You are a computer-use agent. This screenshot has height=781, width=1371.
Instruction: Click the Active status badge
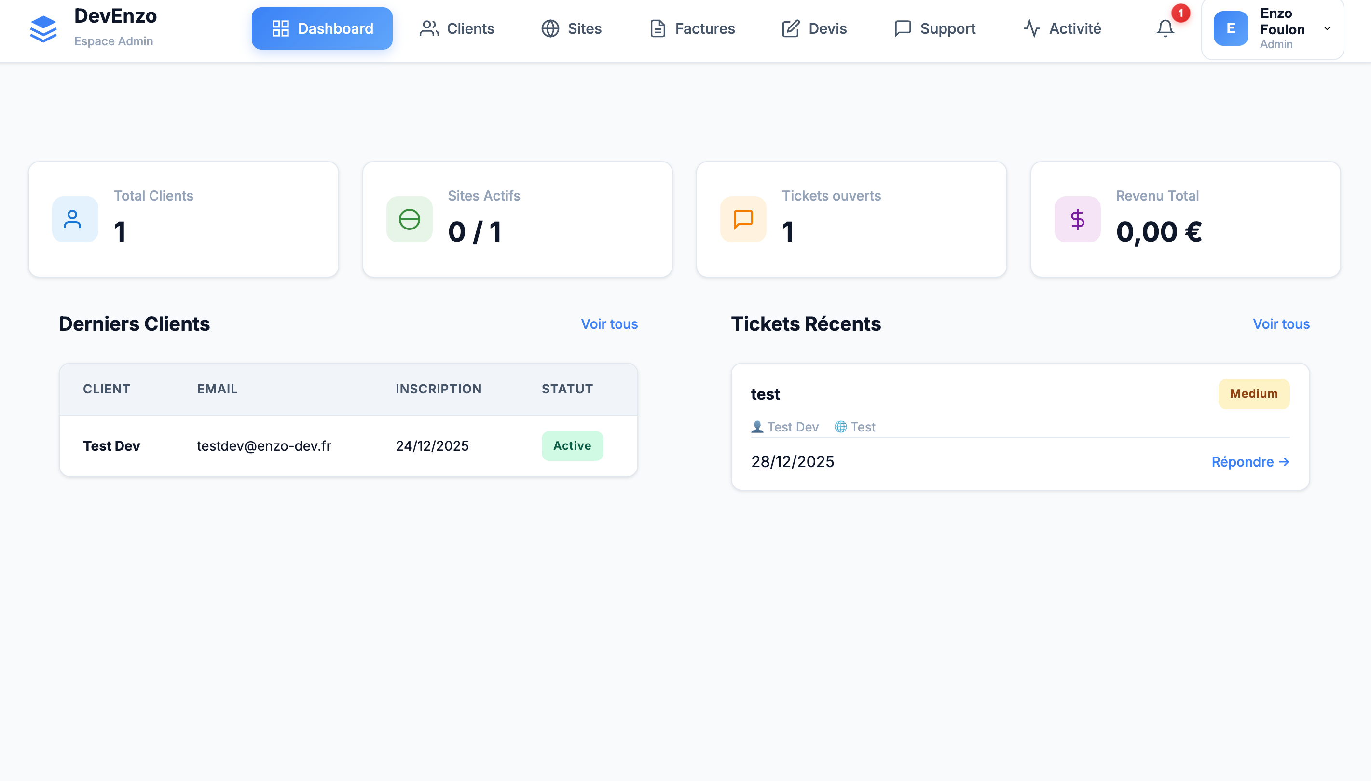[x=572, y=445]
